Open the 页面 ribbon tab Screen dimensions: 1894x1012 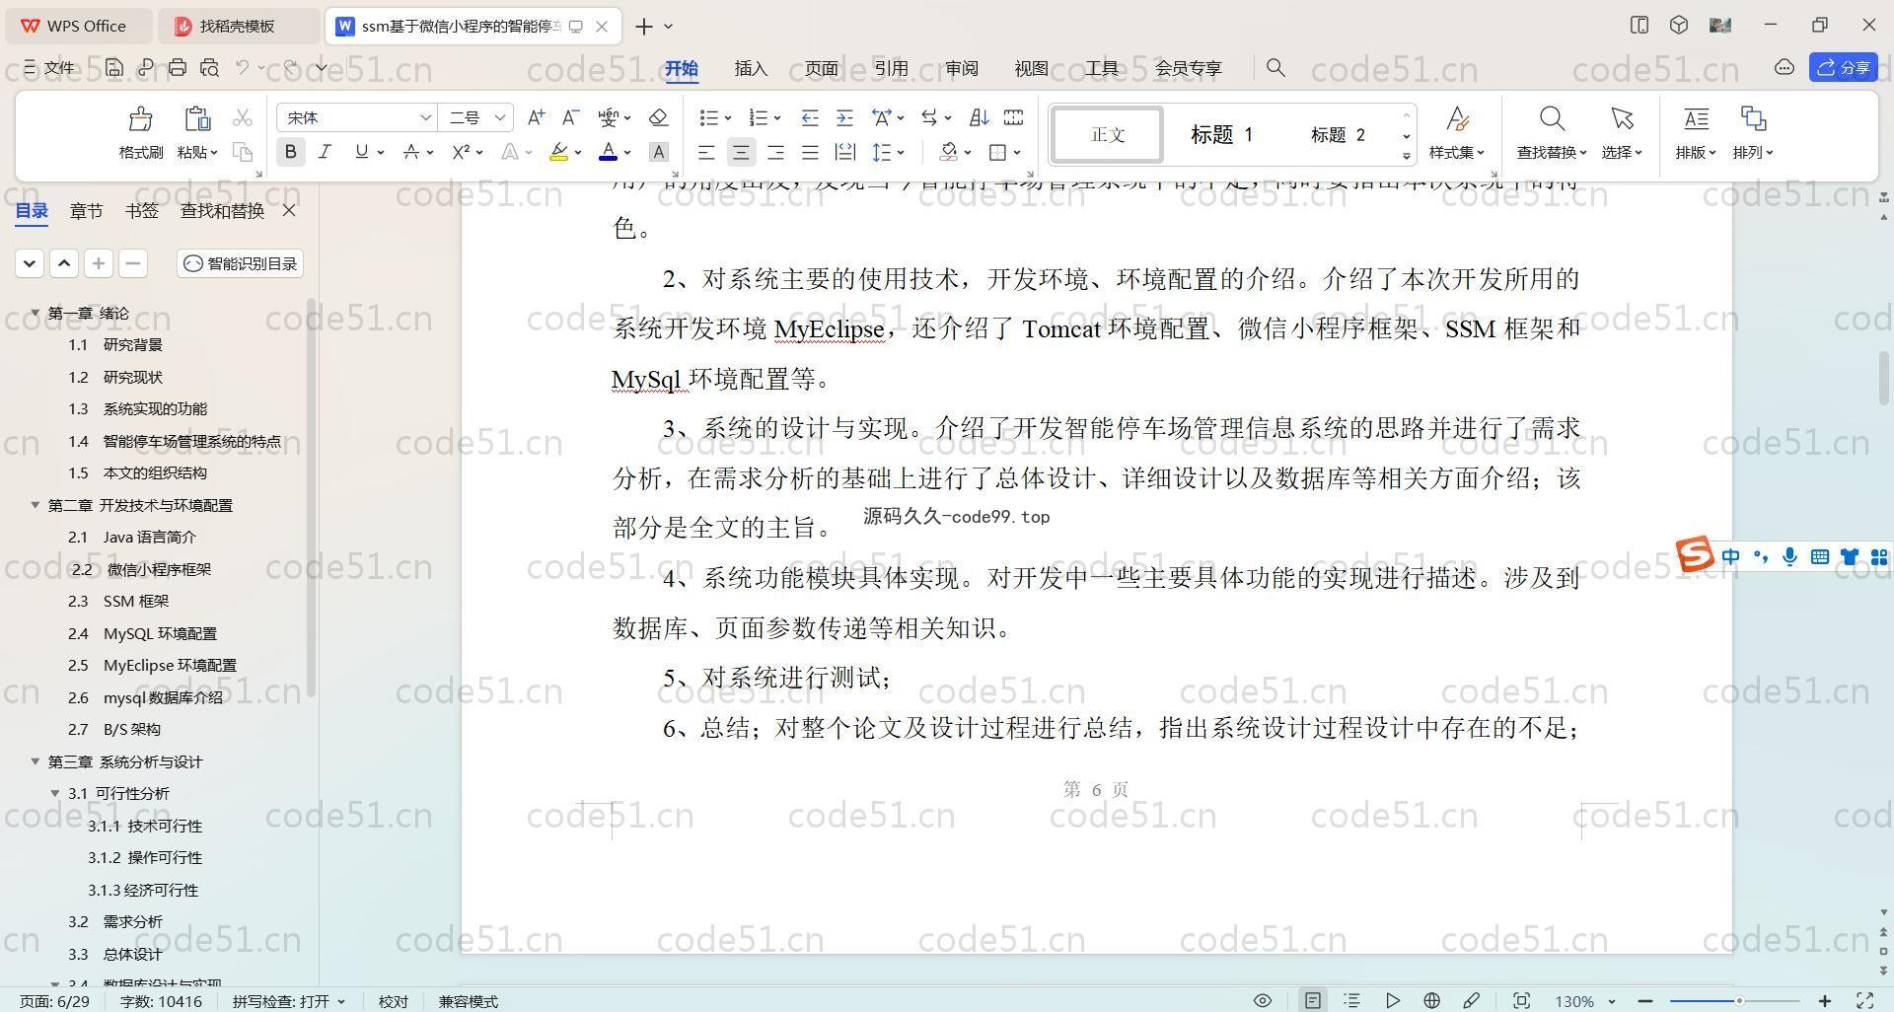point(821,68)
